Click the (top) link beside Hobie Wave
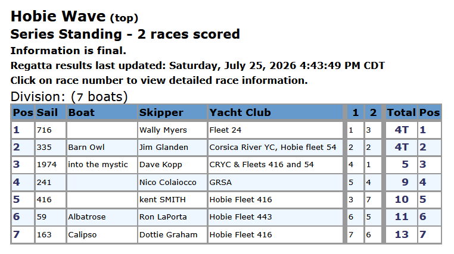The height and width of the screenshot is (254, 454). pyautogui.click(x=124, y=18)
